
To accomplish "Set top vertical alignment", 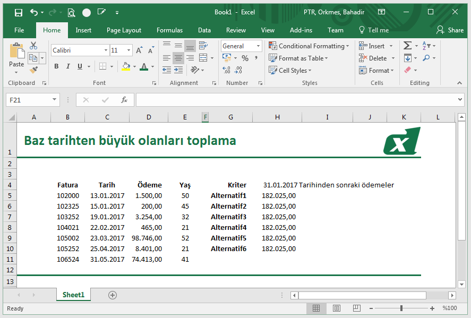I will 167,46.
